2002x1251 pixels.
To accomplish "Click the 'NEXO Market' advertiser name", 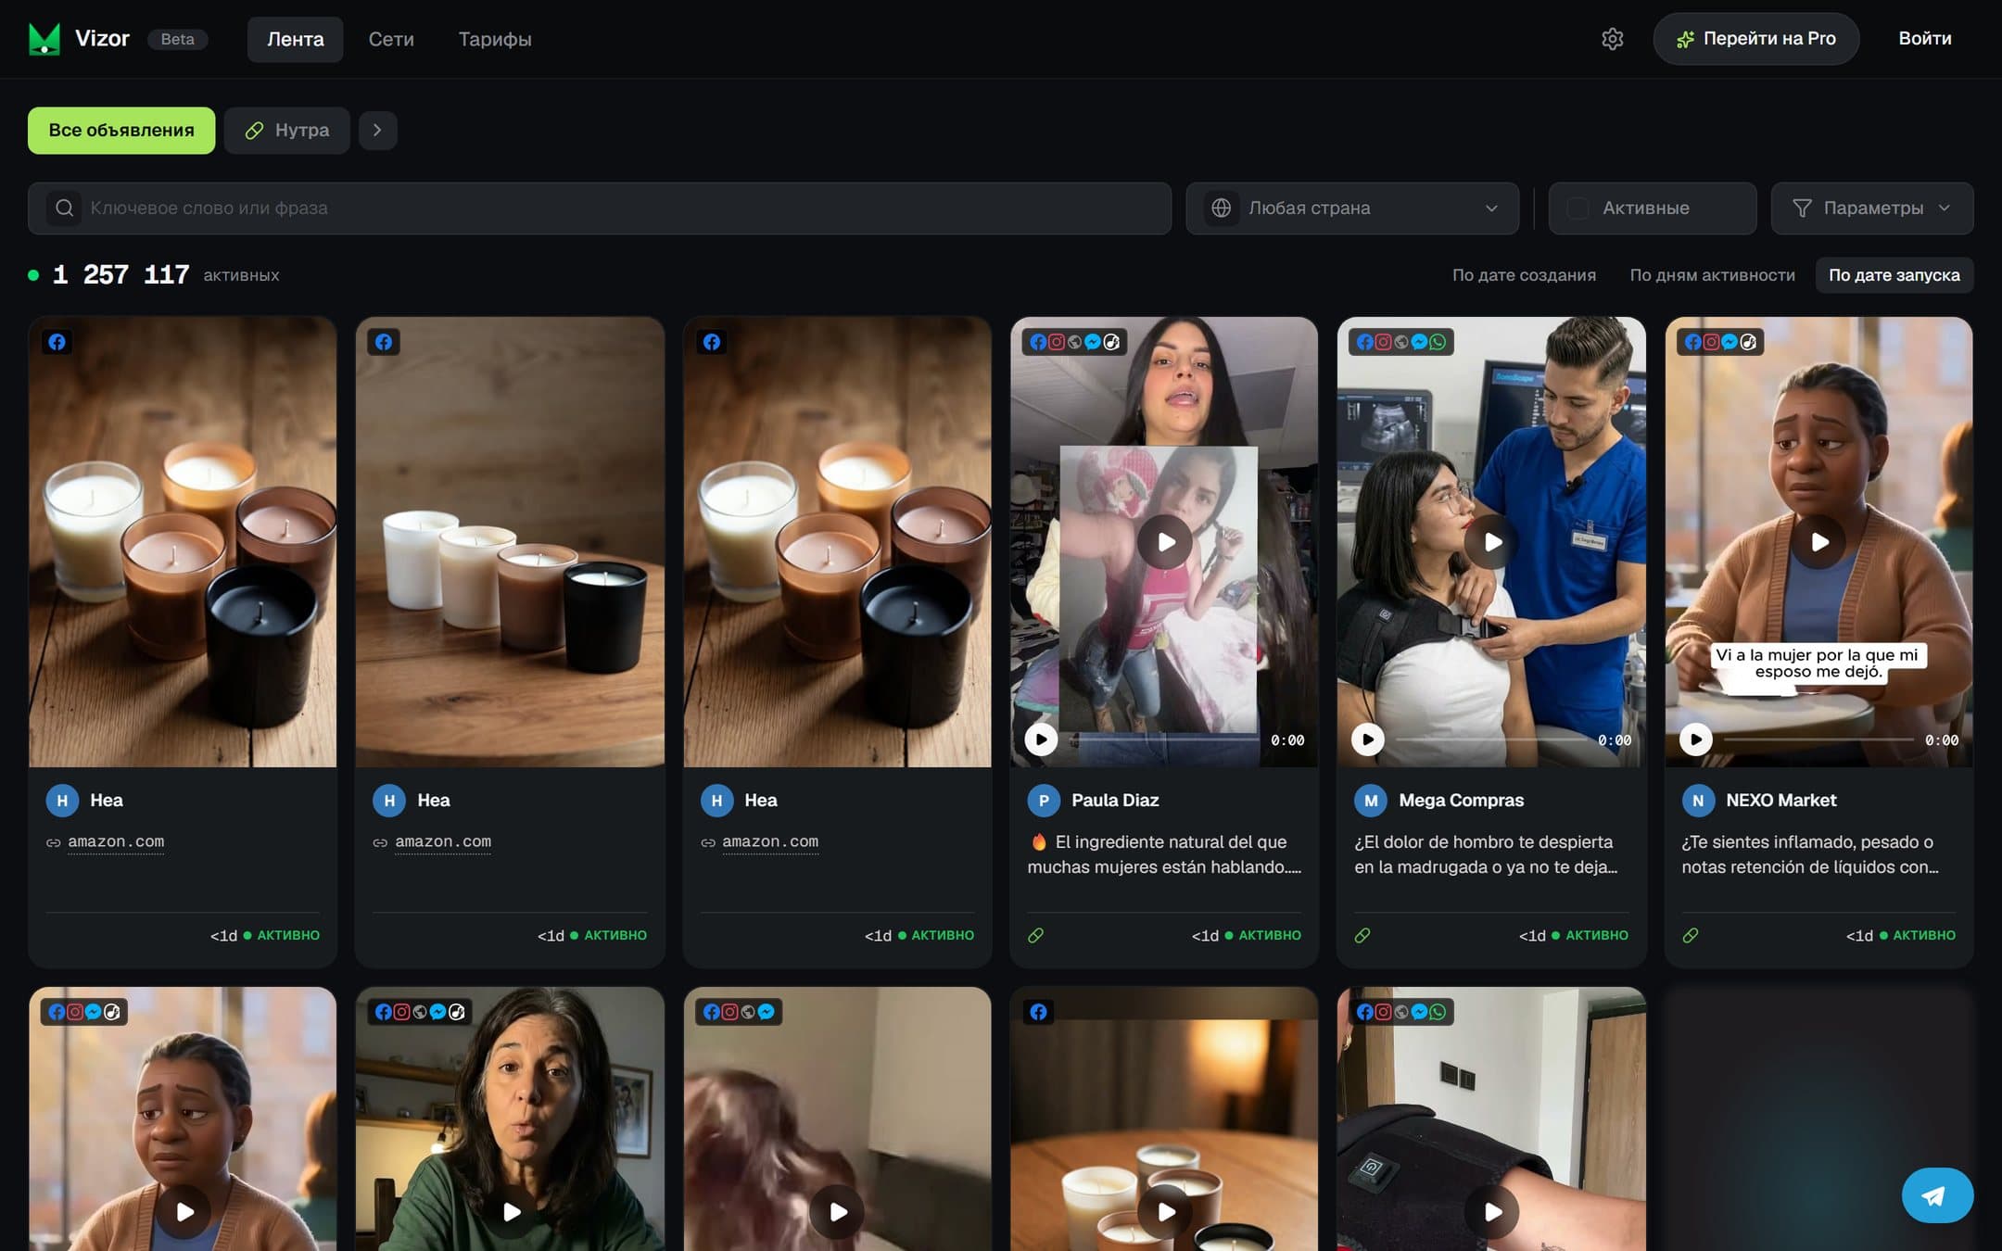I will tap(1781, 801).
